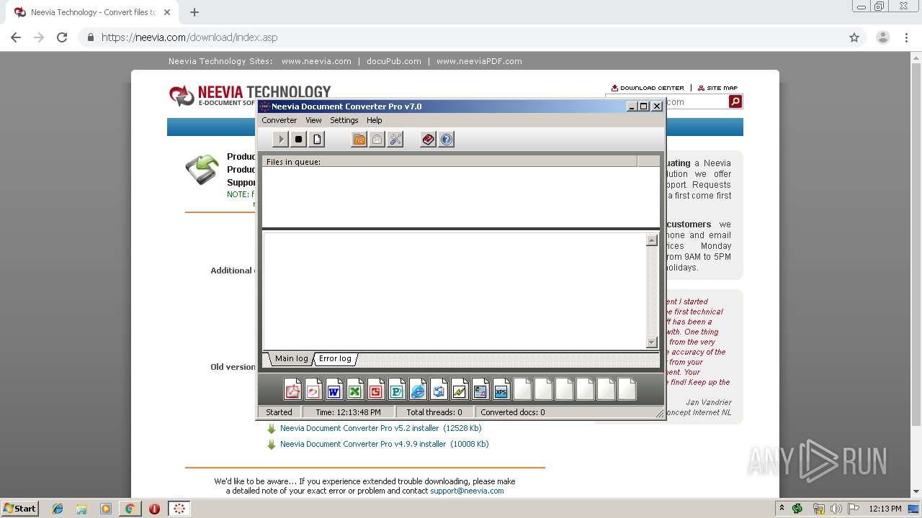This screenshot has height=518, width=922.
Task: Open www.neevia.com site link in page header
Action: (x=316, y=61)
